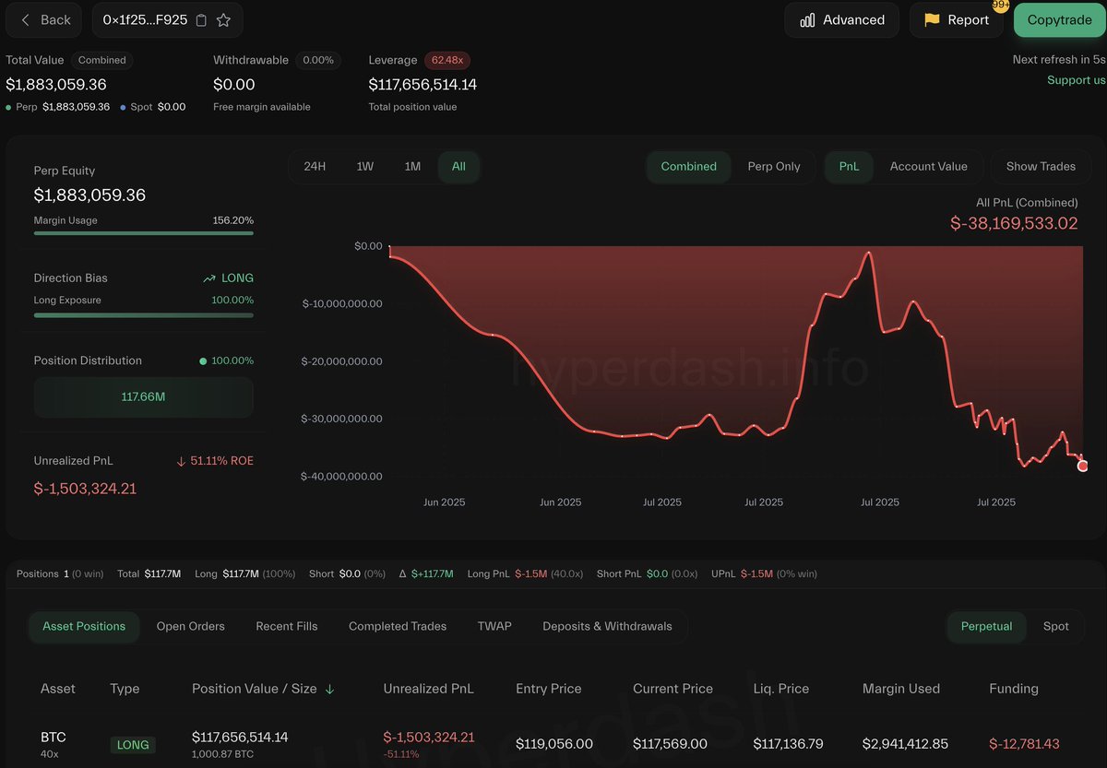
Task: Switch positions view to Spot
Action: pyautogui.click(x=1055, y=626)
